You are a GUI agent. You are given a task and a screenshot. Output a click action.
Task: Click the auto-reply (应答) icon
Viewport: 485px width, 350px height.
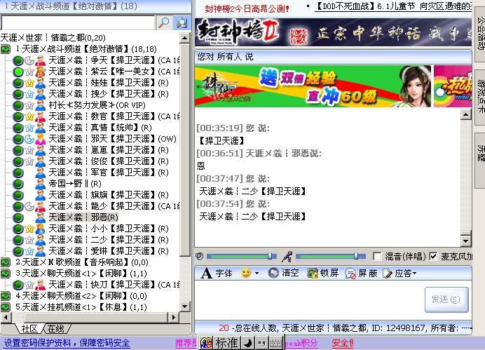pyautogui.click(x=388, y=274)
